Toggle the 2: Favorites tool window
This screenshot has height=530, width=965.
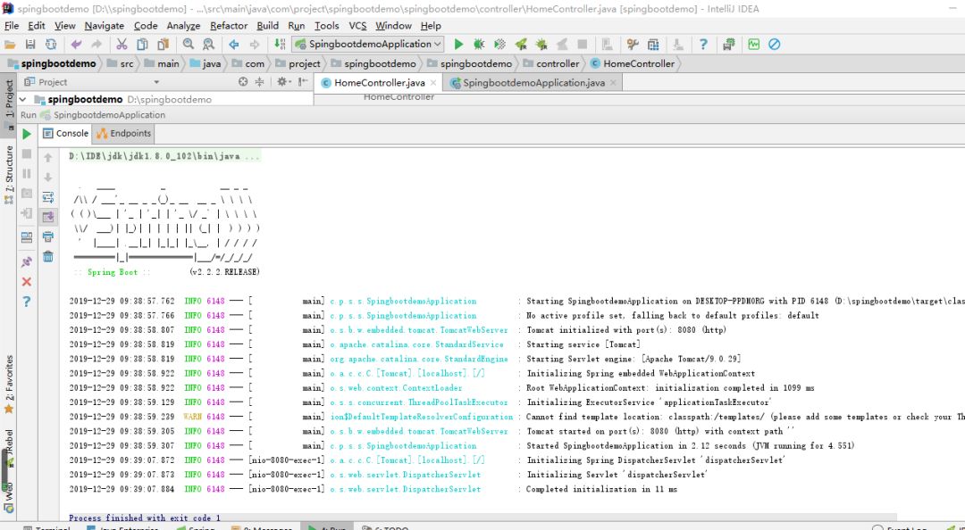click(x=9, y=385)
